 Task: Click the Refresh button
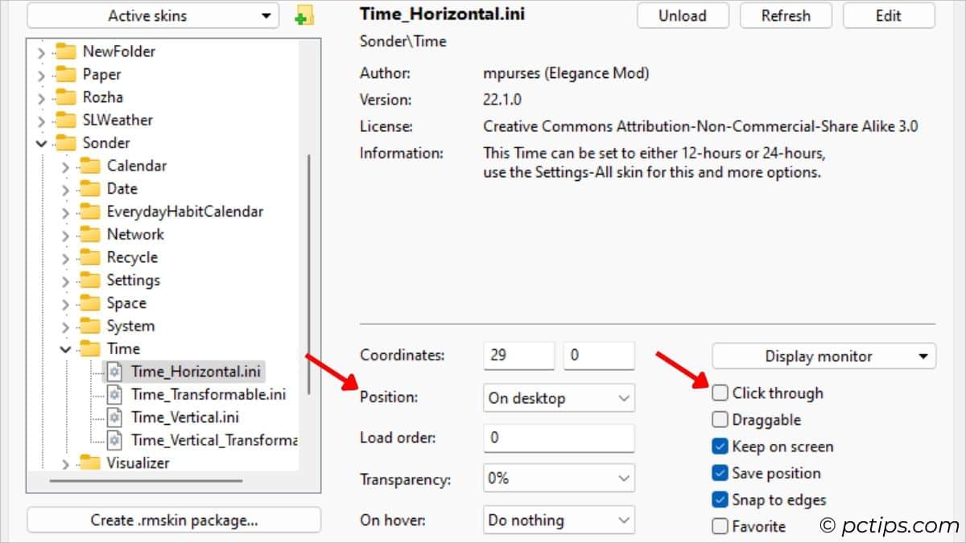(785, 14)
